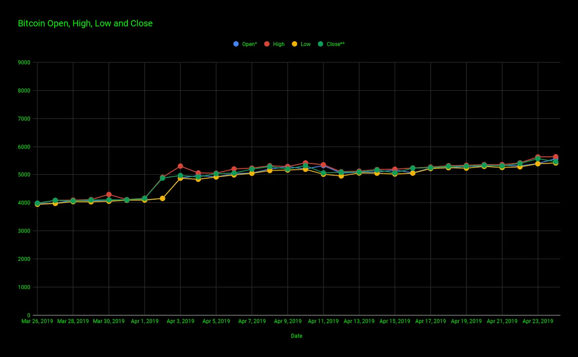The height and width of the screenshot is (357, 578).
Task: Click the 'Apr 21, 2019' x-axis label
Action: [x=502, y=321]
